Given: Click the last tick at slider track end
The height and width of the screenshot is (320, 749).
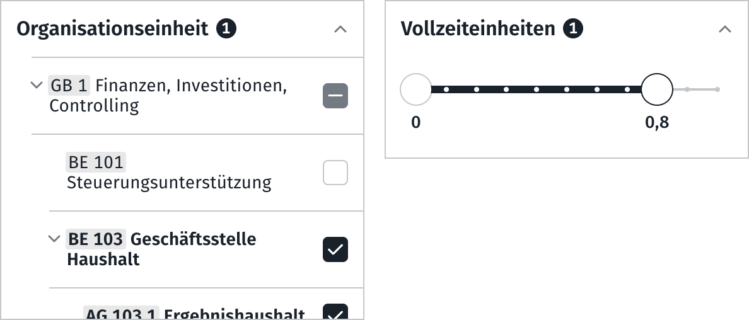Looking at the screenshot, I should [x=717, y=89].
